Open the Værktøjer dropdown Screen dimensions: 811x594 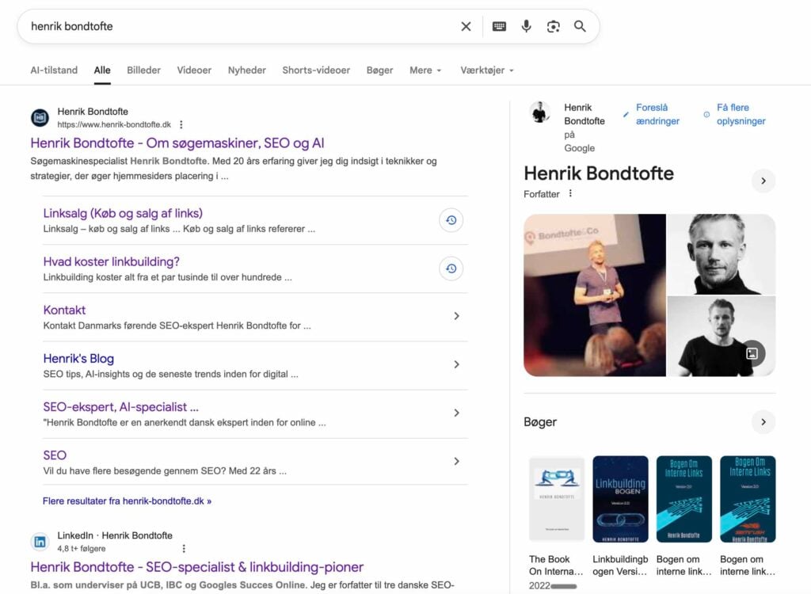point(487,70)
